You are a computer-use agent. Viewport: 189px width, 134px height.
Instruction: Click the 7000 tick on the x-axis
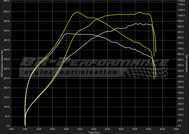pos(176,129)
